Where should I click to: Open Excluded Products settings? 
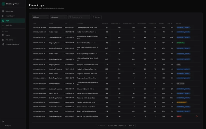13,44
